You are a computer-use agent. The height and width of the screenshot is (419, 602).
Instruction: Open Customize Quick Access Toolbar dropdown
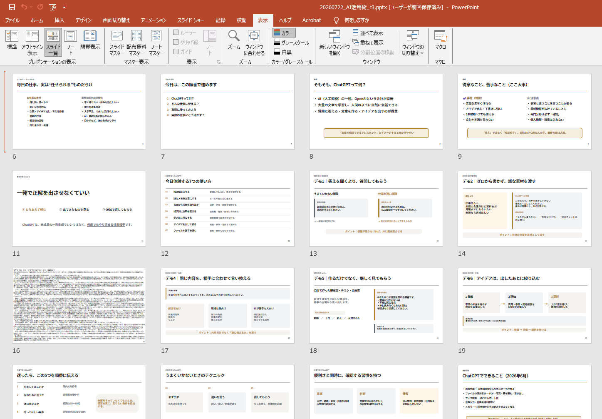[64, 7]
